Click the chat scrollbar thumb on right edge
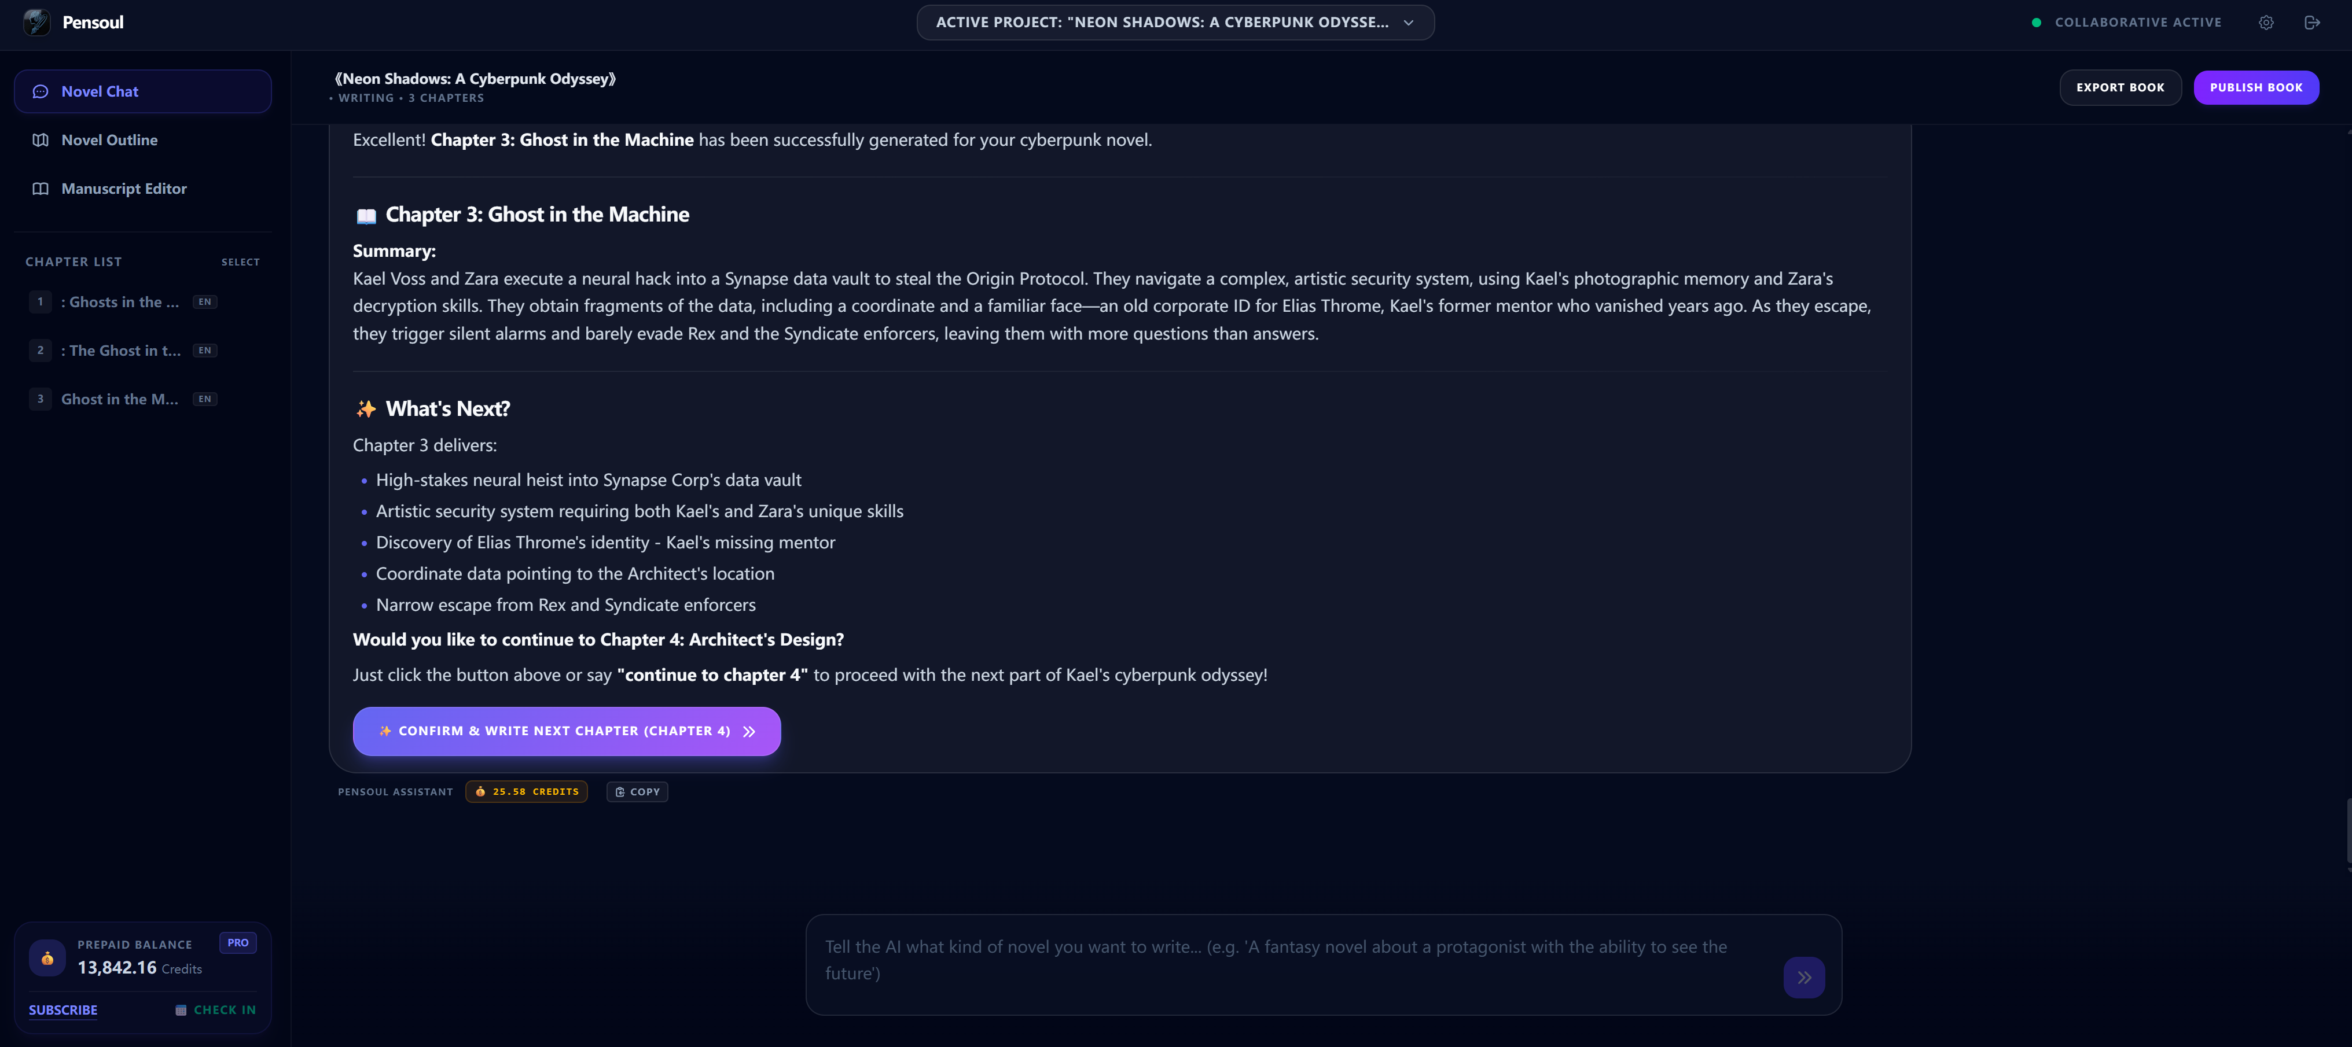This screenshot has width=2352, height=1047. (x=2347, y=832)
